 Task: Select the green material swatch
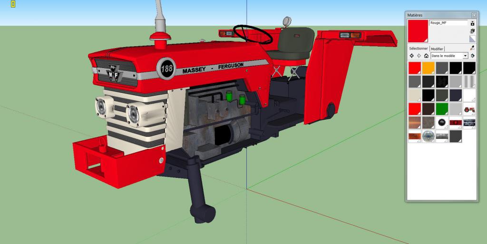[442, 109]
